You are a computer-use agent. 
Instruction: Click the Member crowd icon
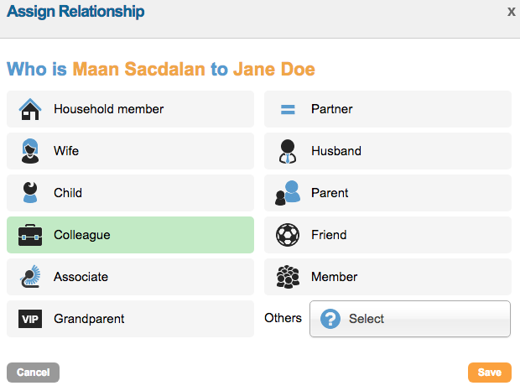click(x=288, y=277)
